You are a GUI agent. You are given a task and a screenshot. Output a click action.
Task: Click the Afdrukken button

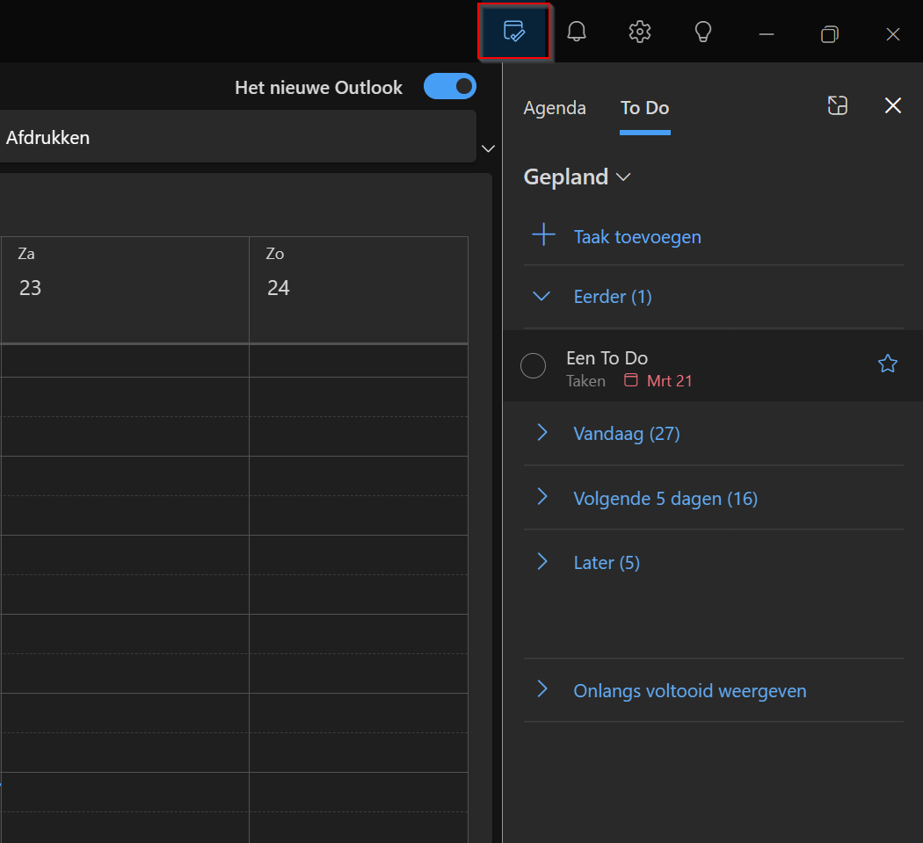click(x=47, y=138)
